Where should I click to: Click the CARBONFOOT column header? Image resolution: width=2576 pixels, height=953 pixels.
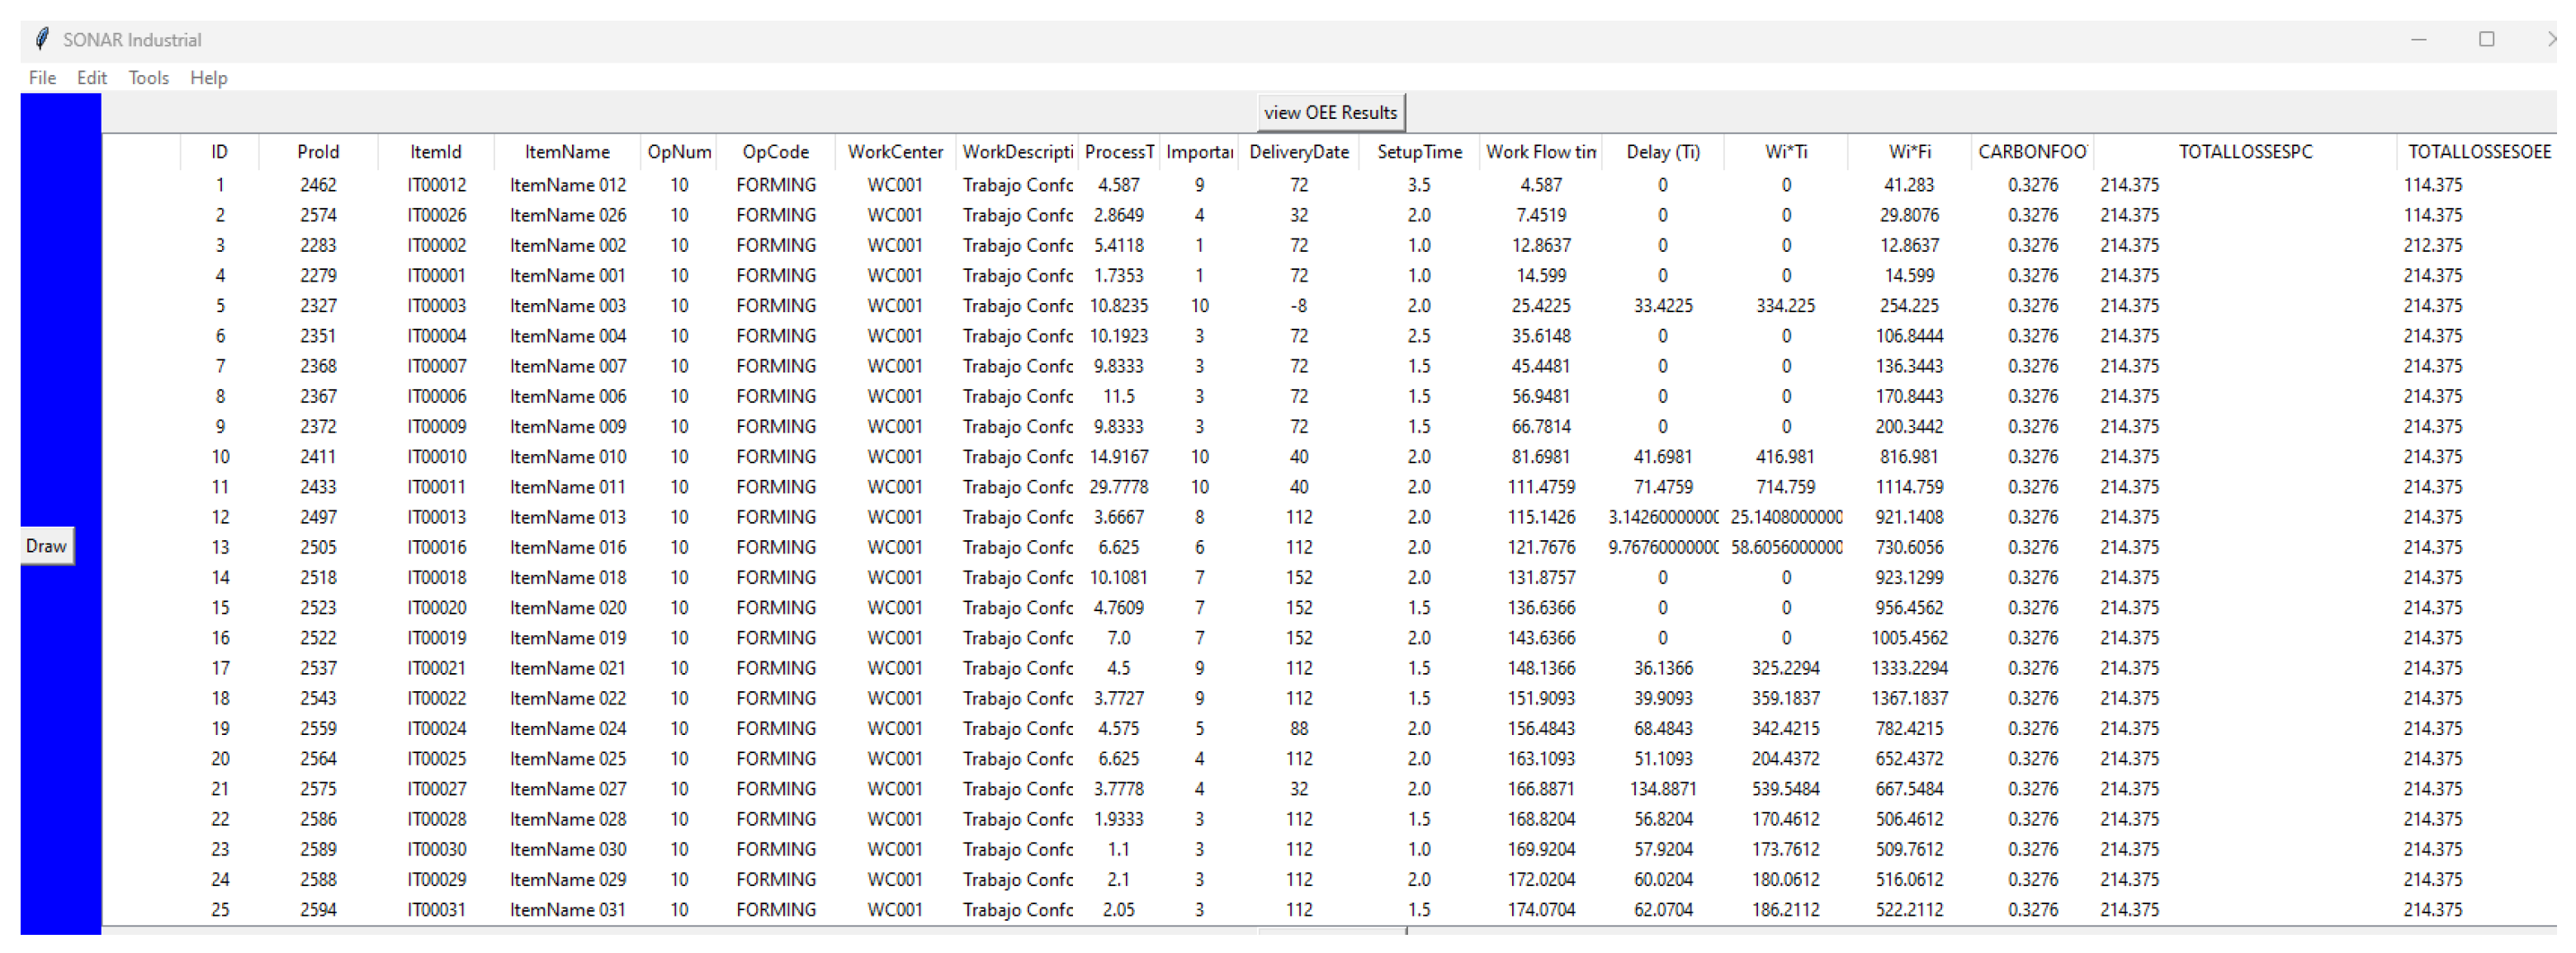[2031, 152]
